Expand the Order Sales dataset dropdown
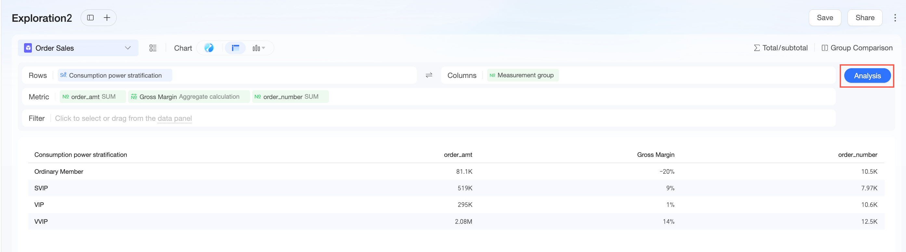Image resolution: width=906 pixels, height=252 pixels. click(128, 48)
